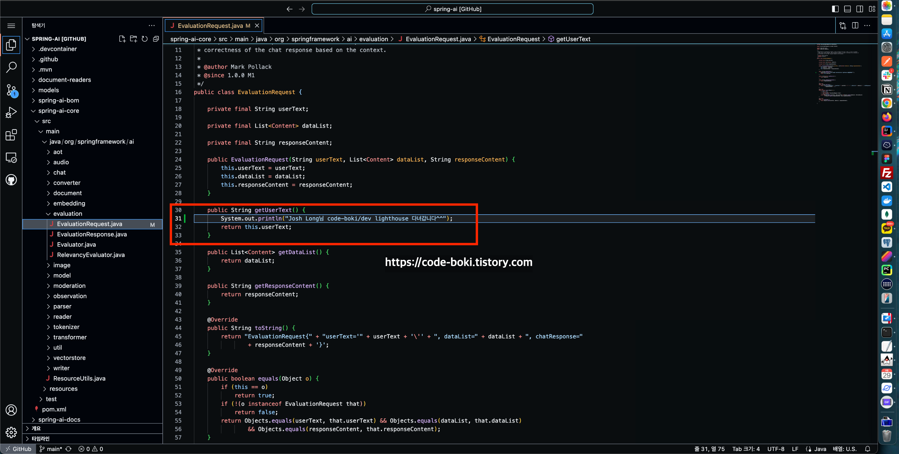This screenshot has width=899, height=454.
Task: Open Evaluator.java from the file tree
Action: click(x=76, y=244)
